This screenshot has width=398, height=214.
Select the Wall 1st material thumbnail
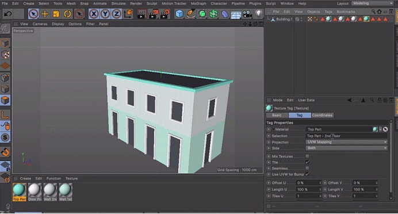pyautogui.click(x=66, y=192)
